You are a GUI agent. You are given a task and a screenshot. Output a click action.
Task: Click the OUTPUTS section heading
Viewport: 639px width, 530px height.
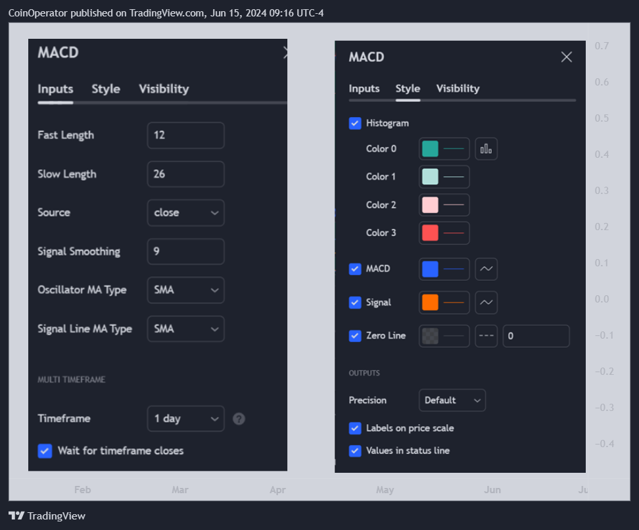[x=364, y=373]
